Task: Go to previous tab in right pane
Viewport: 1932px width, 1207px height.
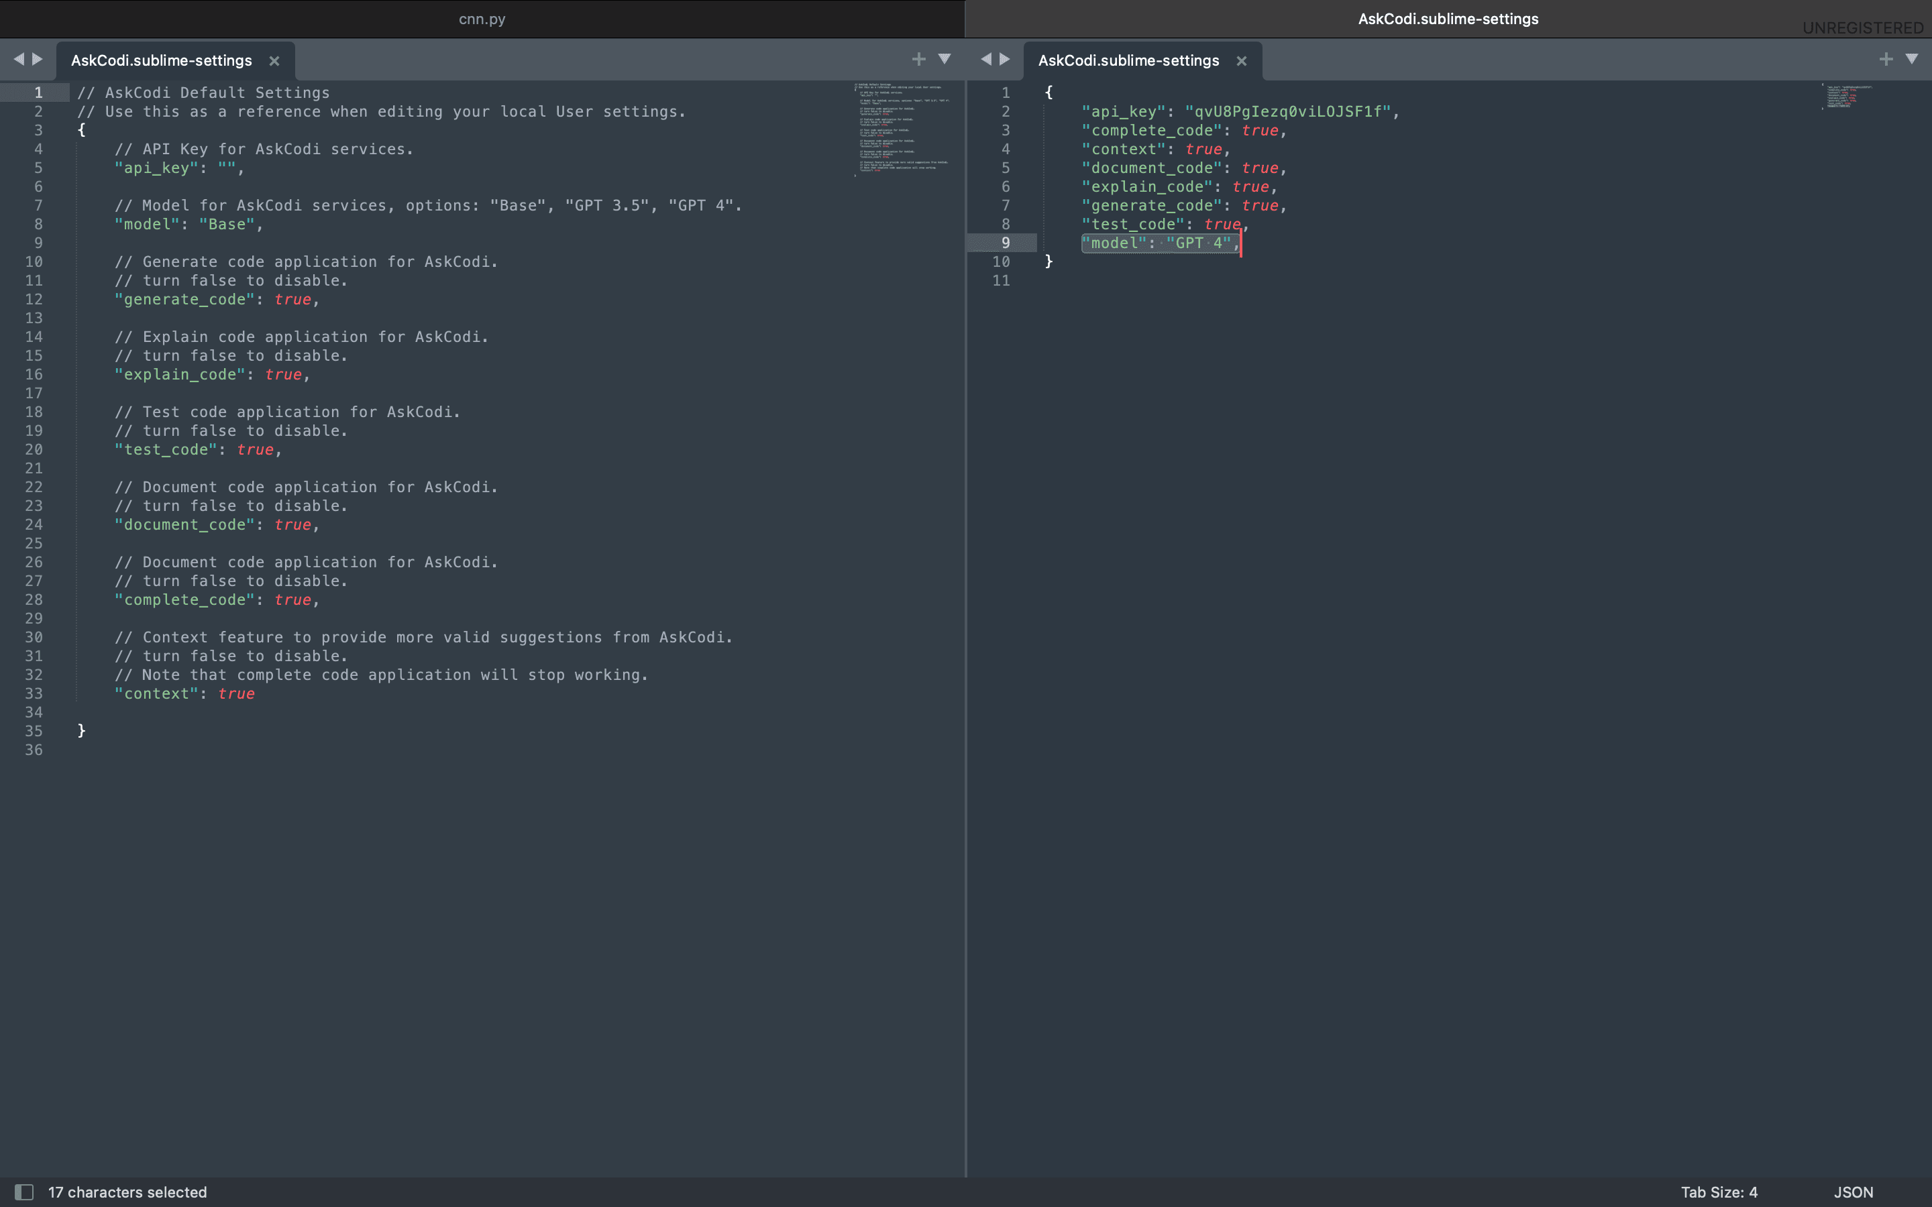Action: coord(986,59)
